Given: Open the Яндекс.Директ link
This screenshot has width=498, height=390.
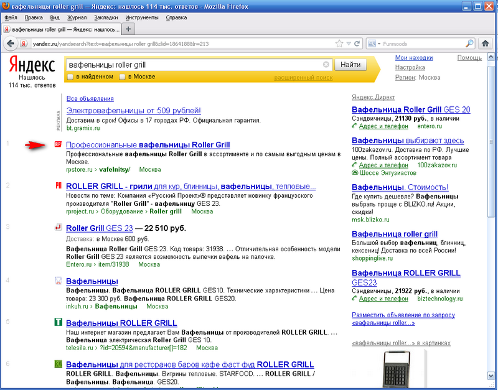Looking at the screenshot, I should (x=373, y=97).
